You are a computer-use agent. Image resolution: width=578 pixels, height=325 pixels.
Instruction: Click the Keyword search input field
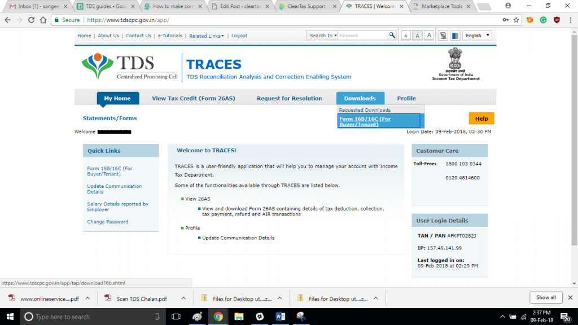click(362, 36)
